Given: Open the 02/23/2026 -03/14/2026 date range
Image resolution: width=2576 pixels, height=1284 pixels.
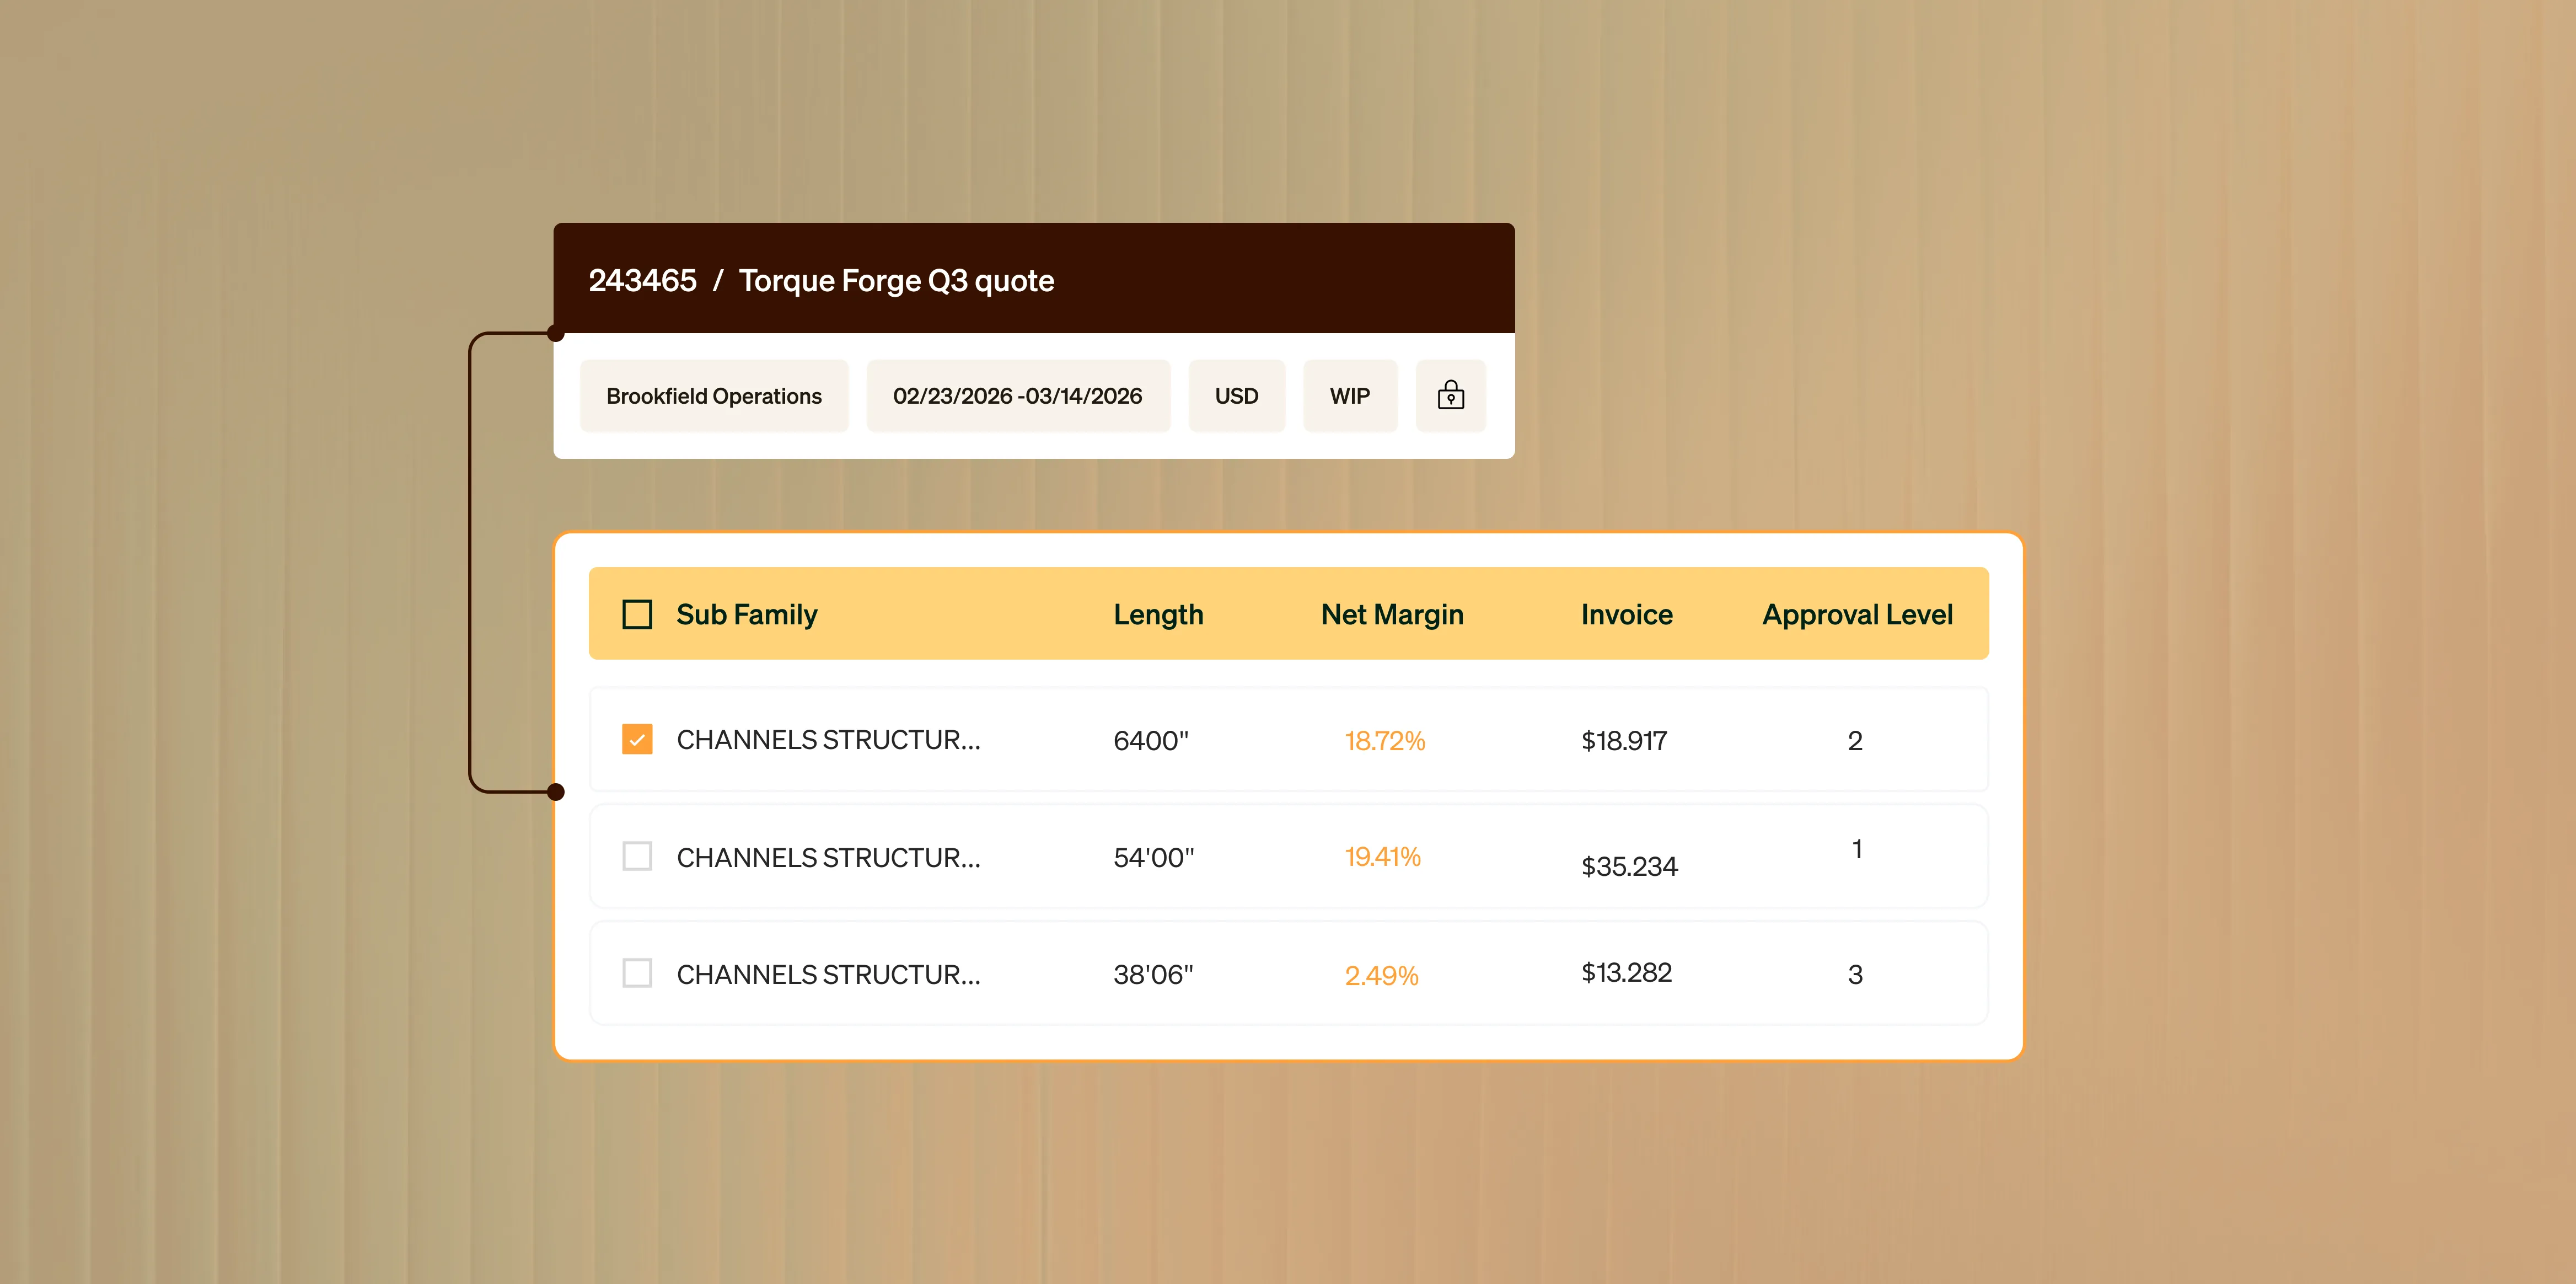Looking at the screenshot, I should [1017, 396].
